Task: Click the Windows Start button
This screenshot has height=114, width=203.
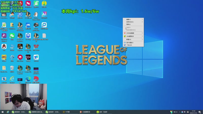Action: pyautogui.click(x=2, y=112)
